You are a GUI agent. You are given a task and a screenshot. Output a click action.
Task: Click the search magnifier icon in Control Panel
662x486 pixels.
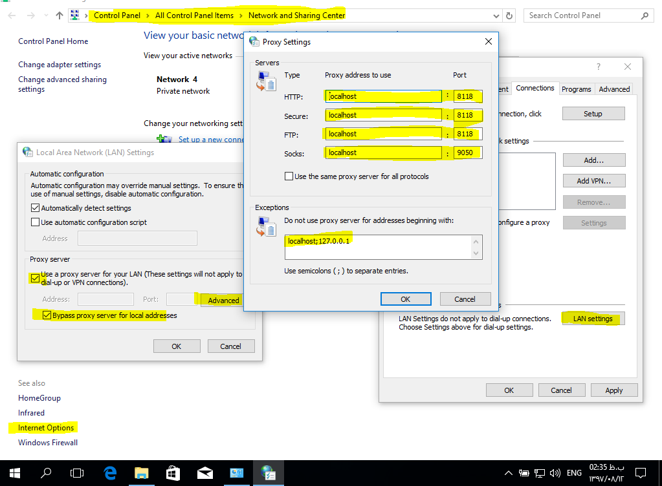(645, 16)
